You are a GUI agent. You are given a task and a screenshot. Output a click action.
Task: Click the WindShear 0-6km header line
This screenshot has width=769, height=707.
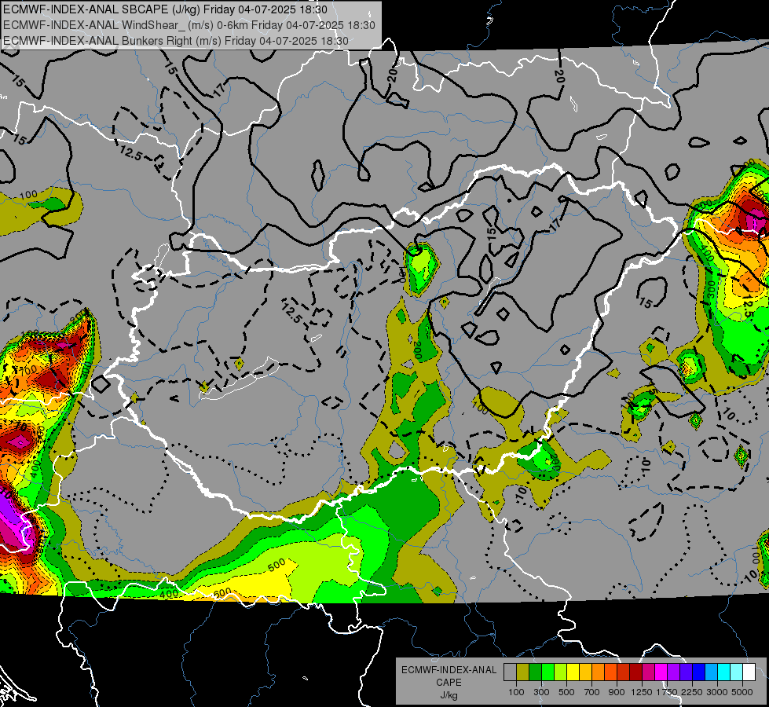tap(189, 25)
